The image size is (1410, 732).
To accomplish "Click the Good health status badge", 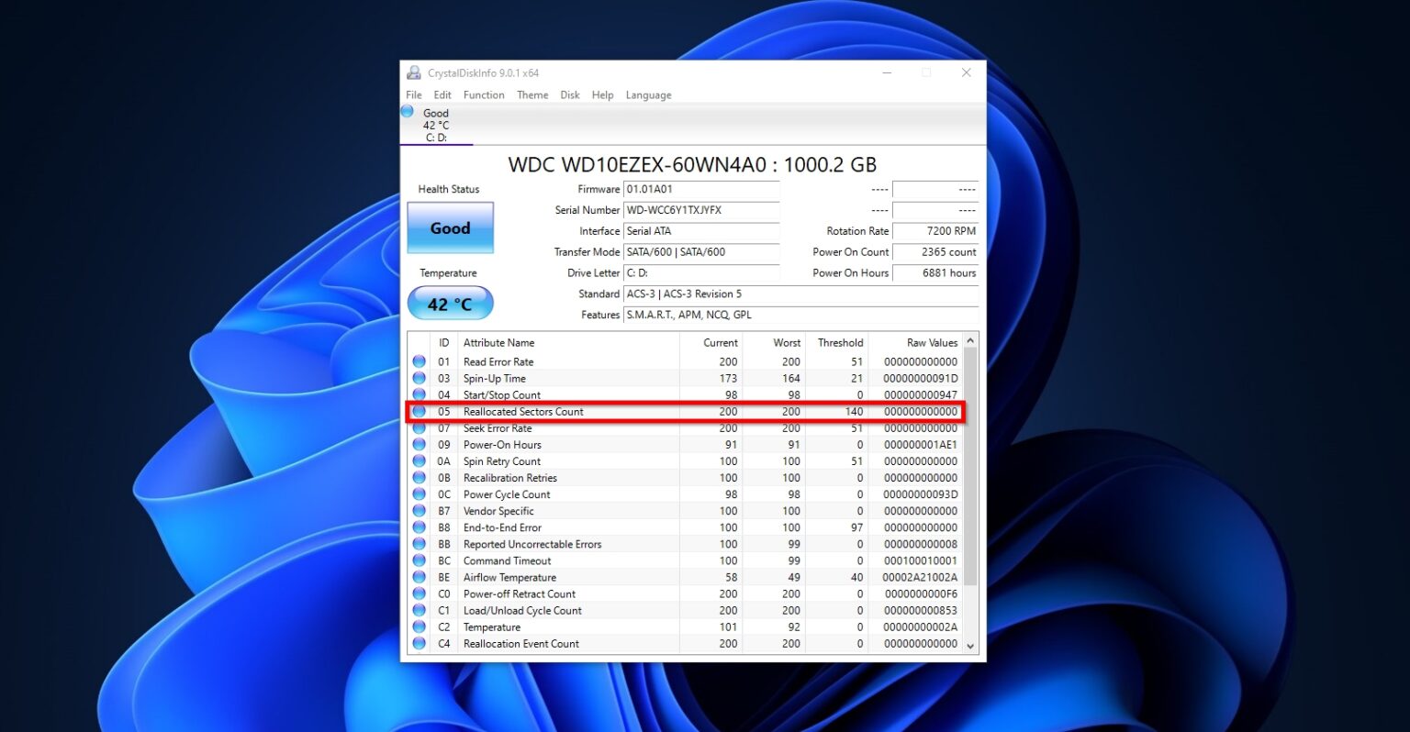I will [x=450, y=227].
